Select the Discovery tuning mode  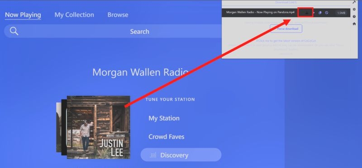click(181, 155)
